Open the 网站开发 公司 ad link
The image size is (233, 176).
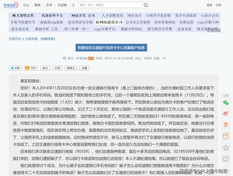[83, 15]
